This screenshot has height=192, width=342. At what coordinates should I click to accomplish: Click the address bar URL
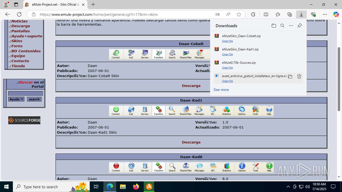pyautogui.click(x=99, y=14)
